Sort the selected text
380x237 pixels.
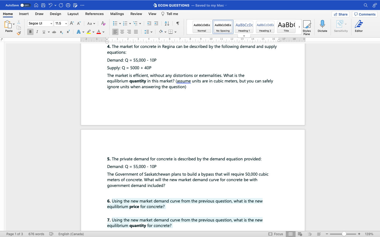coord(167,23)
